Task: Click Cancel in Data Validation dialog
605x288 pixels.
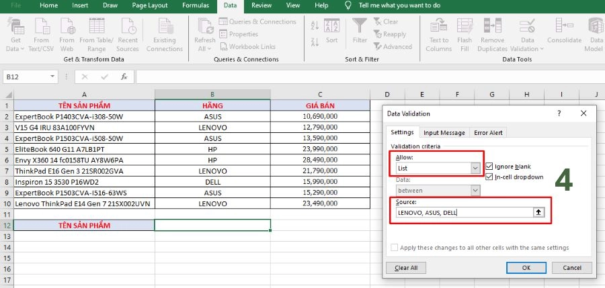Action: click(572, 268)
